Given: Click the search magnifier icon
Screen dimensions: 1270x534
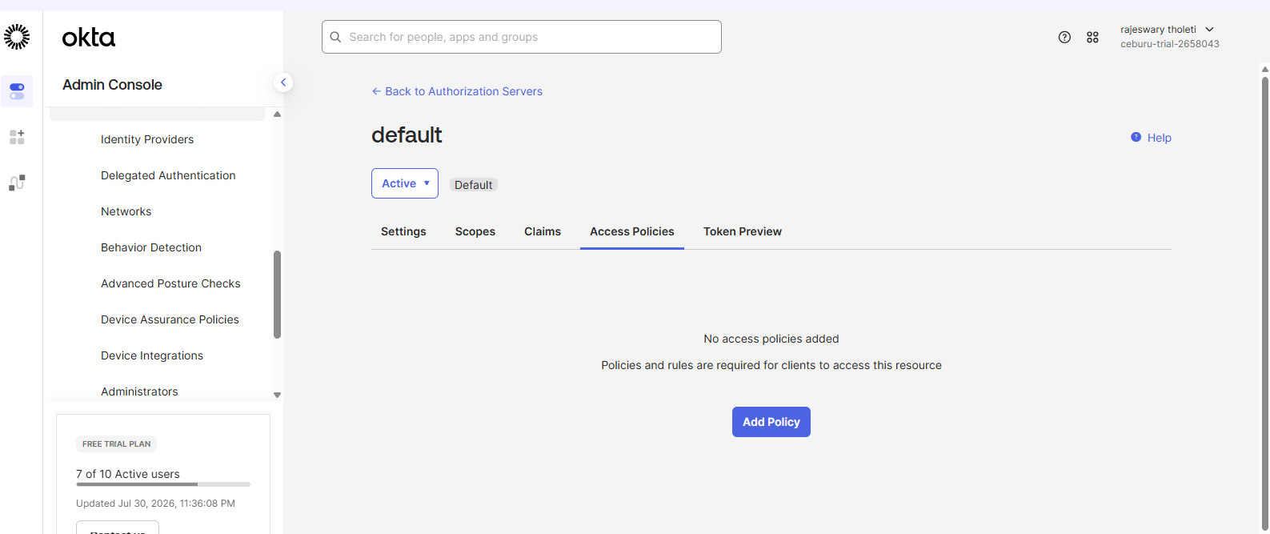Looking at the screenshot, I should pyautogui.click(x=335, y=37).
